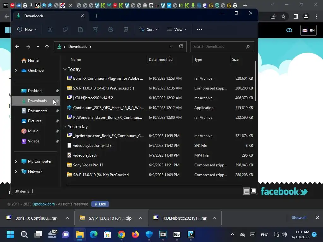Refresh the Downloads folder view
Image resolution: width=323 pixels, height=242 pixels.
click(x=181, y=46)
